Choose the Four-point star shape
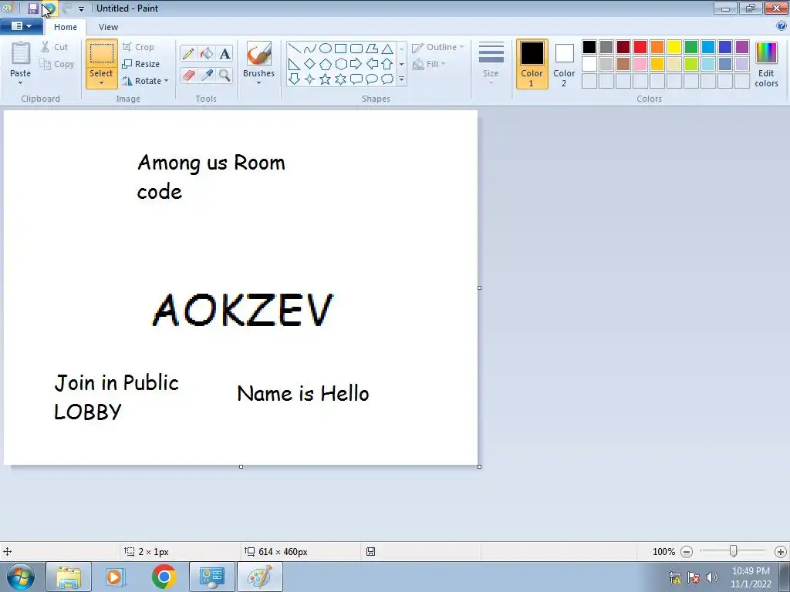 [x=310, y=79]
